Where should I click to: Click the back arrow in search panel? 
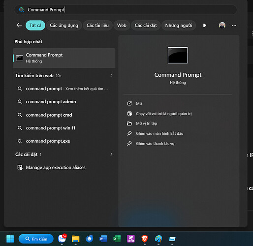coord(19,25)
